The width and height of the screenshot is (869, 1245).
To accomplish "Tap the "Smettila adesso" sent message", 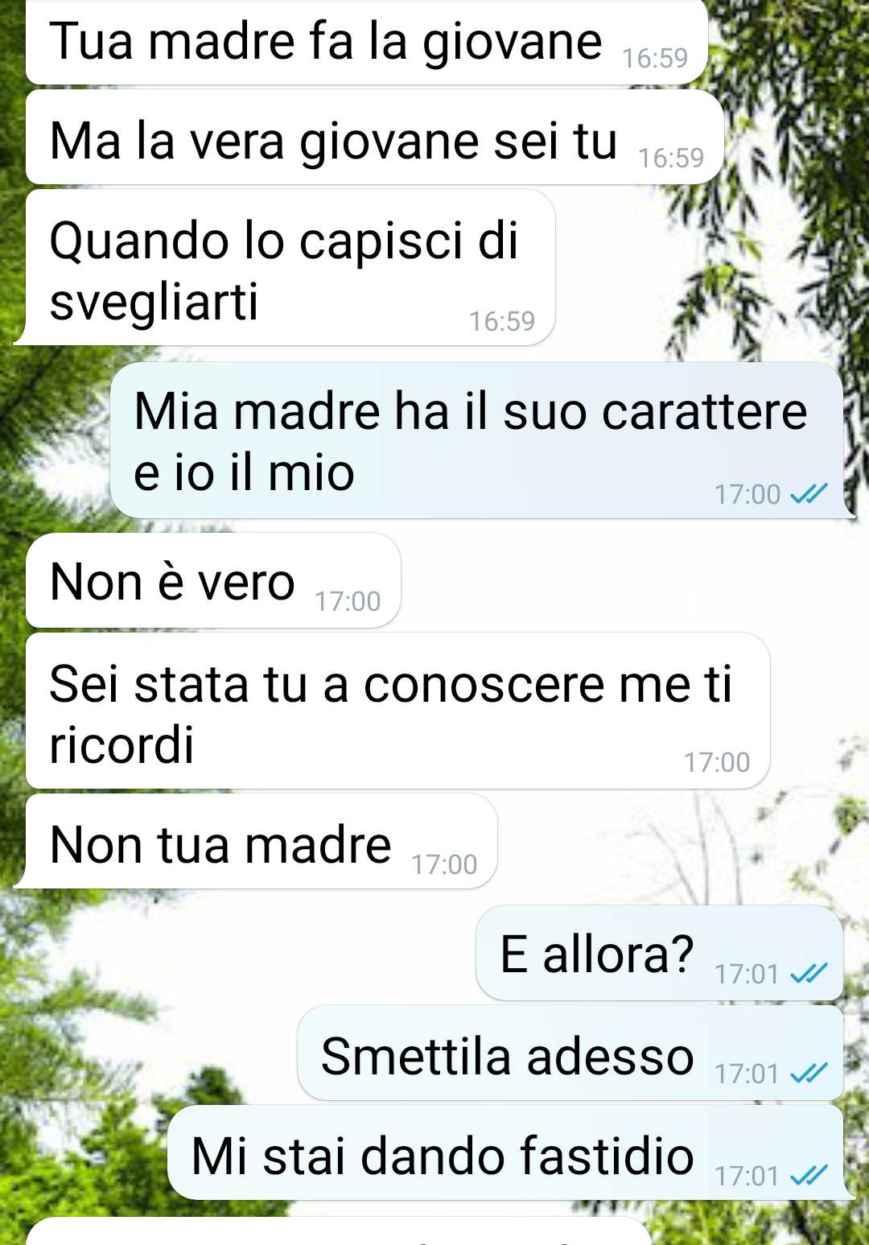I will click(570, 1053).
